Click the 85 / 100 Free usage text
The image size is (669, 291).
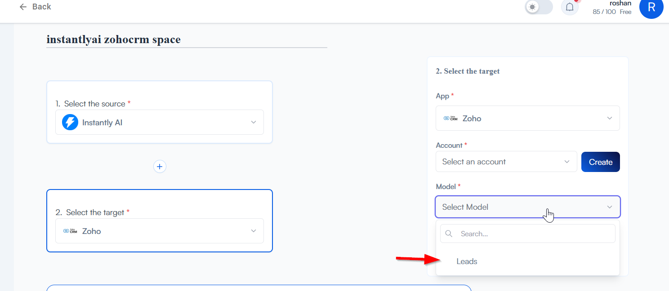pos(612,12)
